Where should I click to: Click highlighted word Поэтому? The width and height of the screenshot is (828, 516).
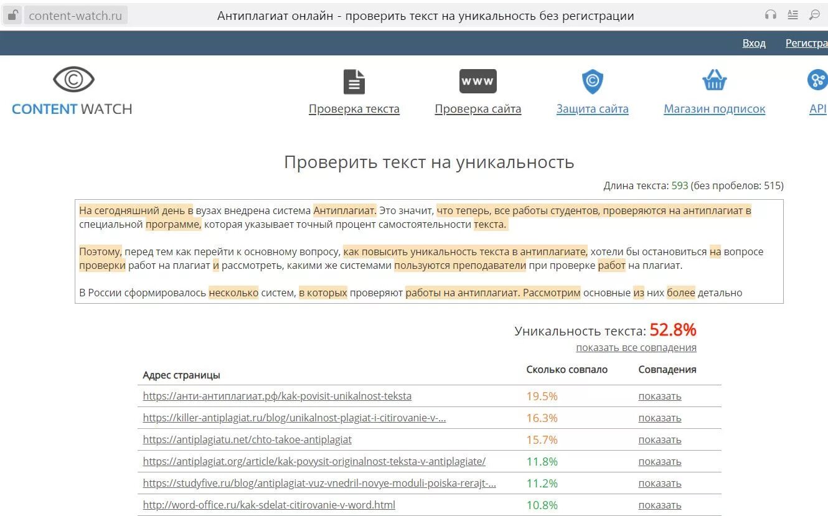[x=100, y=251]
